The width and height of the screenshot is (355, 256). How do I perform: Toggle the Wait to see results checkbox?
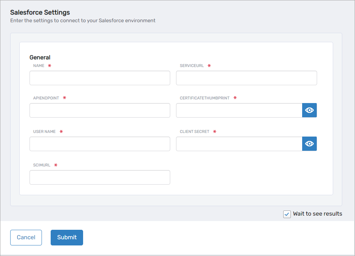point(287,214)
